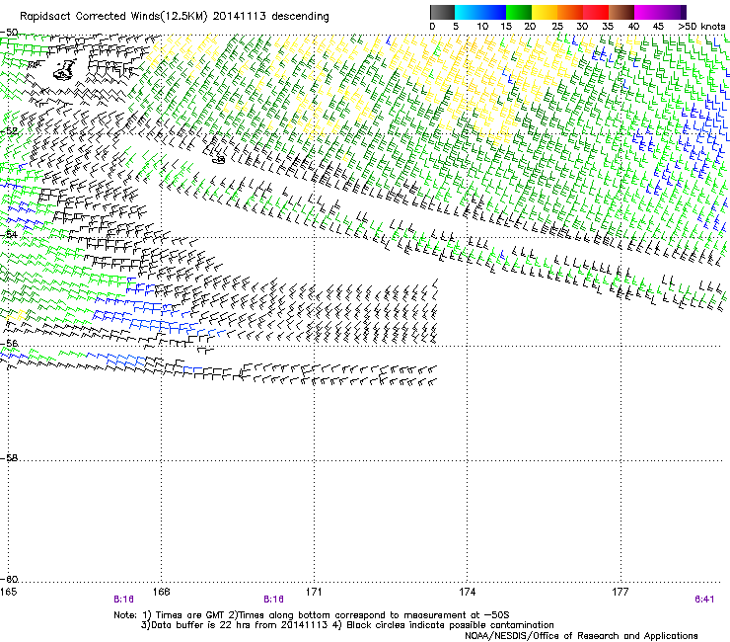This screenshot has height=642, width=730.
Task: Click the '>50 knots' legend label
Action: 701,27
